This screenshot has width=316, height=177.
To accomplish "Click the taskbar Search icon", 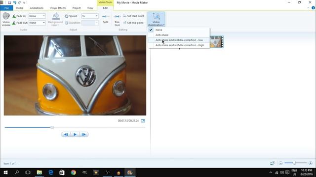I will (x=17, y=173).
